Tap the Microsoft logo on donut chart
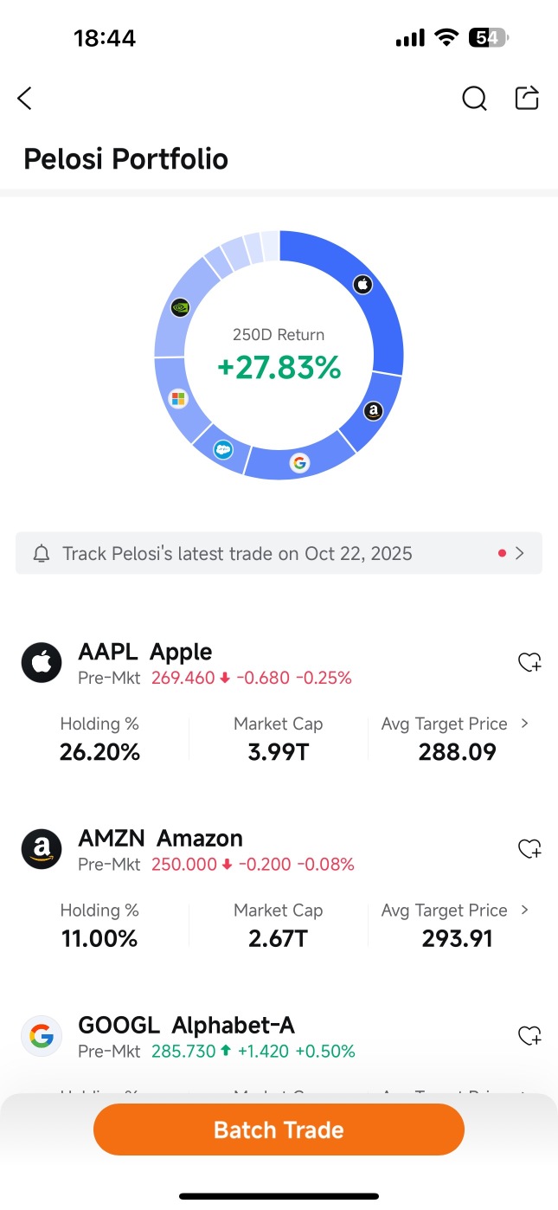 coord(179,398)
